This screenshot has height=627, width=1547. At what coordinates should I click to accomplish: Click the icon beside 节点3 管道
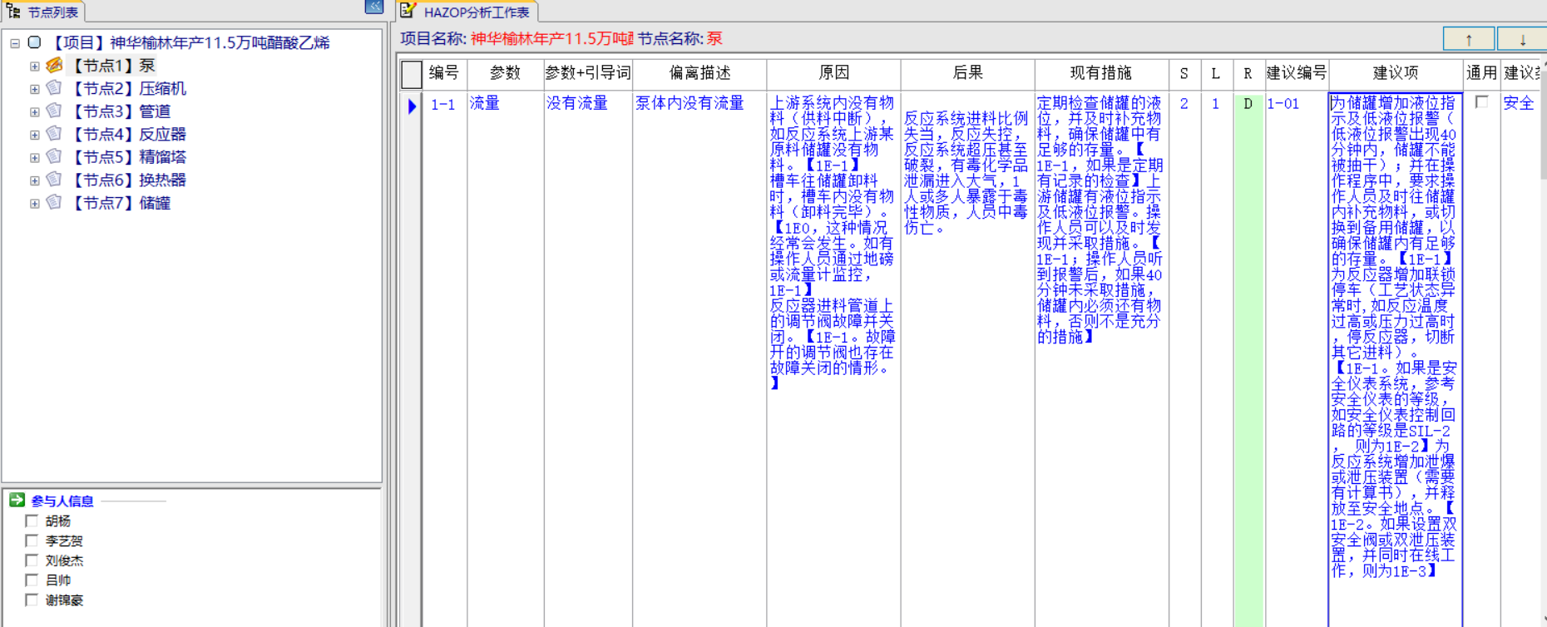(x=55, y=111)
